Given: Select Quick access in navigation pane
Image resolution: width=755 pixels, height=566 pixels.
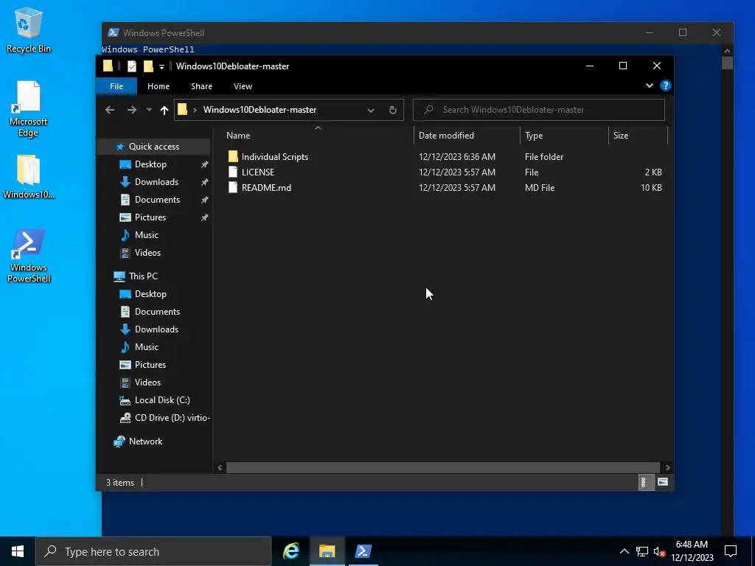Looking at the screenshot, I should click(153, 147).
